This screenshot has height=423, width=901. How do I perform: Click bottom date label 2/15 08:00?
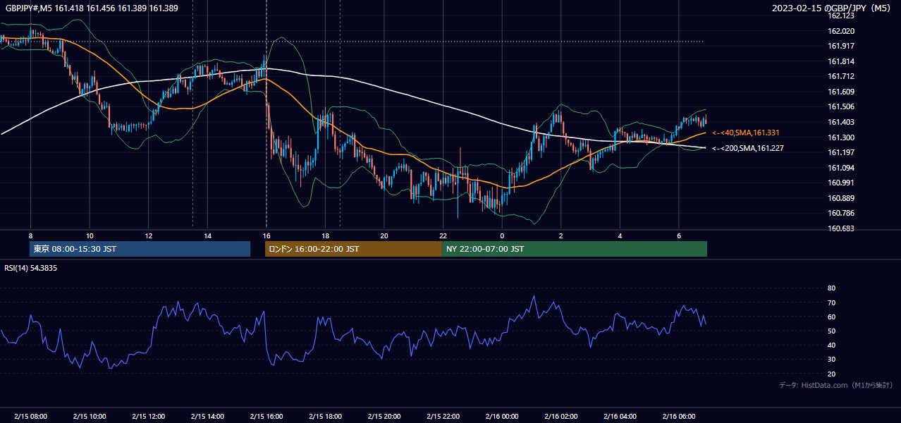30,417
